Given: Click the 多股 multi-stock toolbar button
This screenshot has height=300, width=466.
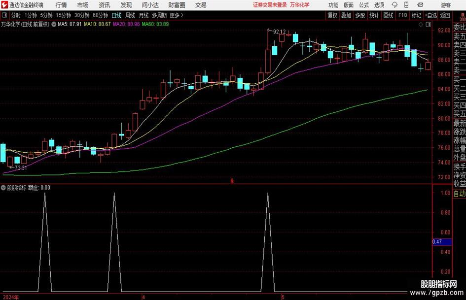Looking at the screenshot, I should point(360,15).
